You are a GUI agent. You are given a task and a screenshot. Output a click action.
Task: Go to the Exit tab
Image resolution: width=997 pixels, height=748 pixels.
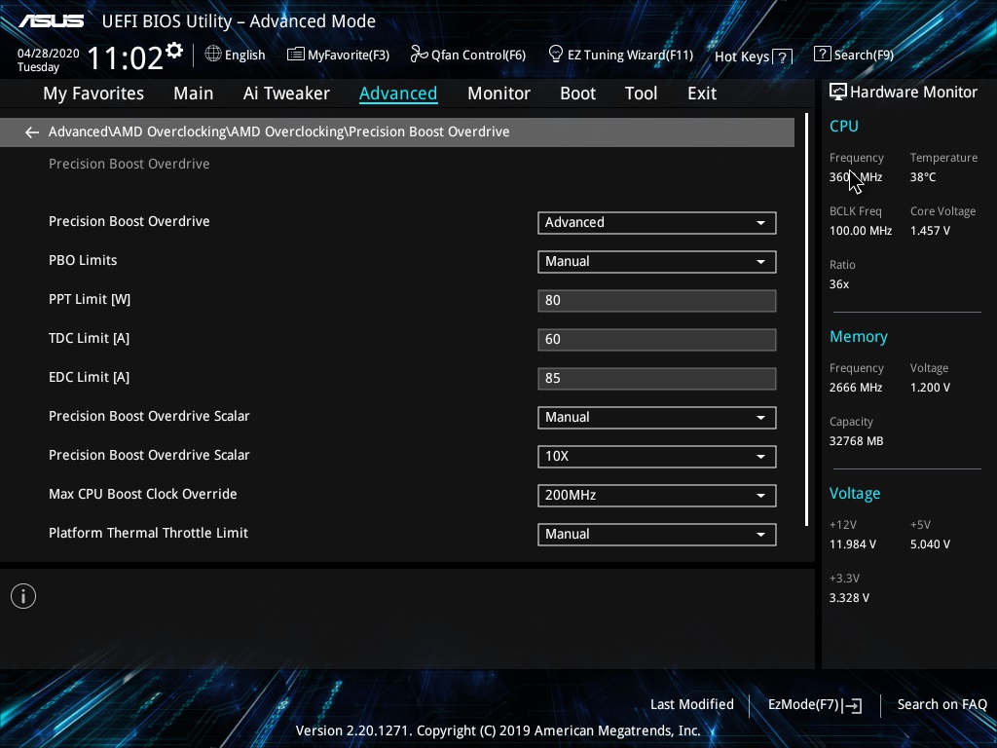click(x=702, y=93)
